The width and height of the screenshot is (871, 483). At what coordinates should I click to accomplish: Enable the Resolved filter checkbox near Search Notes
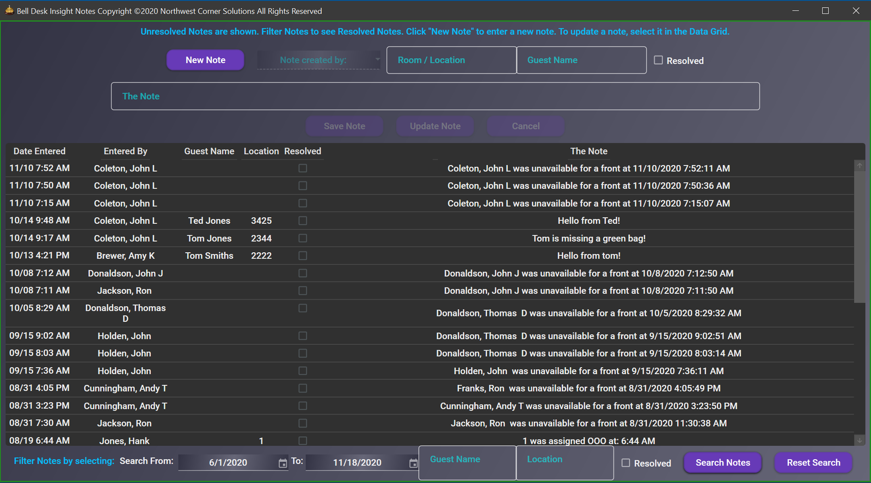point(626,463)
